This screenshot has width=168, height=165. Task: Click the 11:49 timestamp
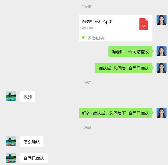[86, 6]
